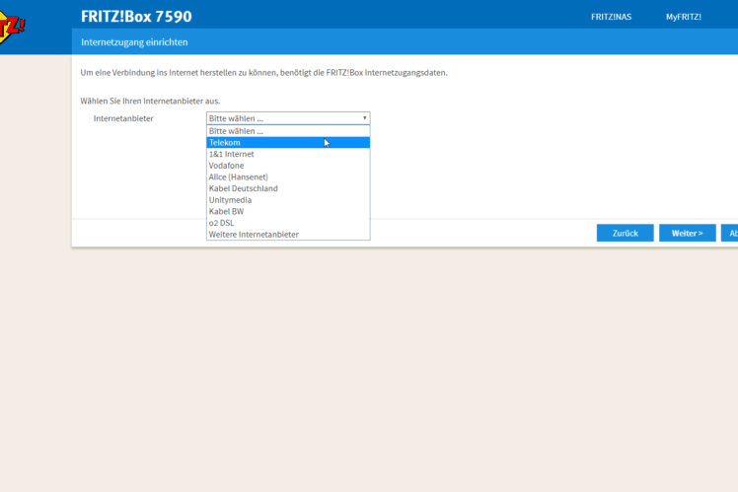Click the 'Internetzugang einrichten' heading
Viewport: 738px width, 492px height.
134,42
